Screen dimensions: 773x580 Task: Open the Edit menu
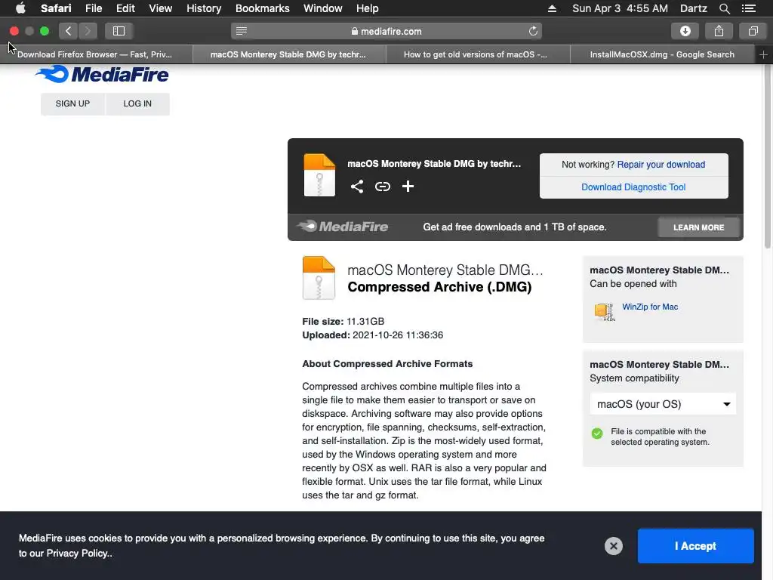125,8
